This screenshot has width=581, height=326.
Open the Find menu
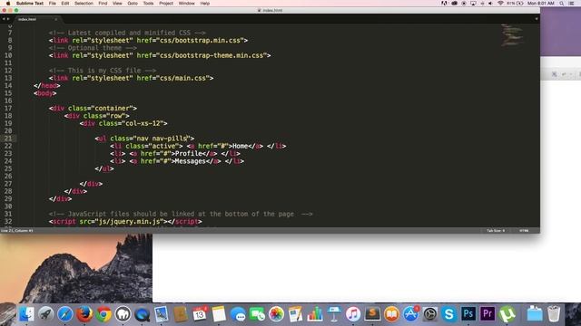coord(103,4)
